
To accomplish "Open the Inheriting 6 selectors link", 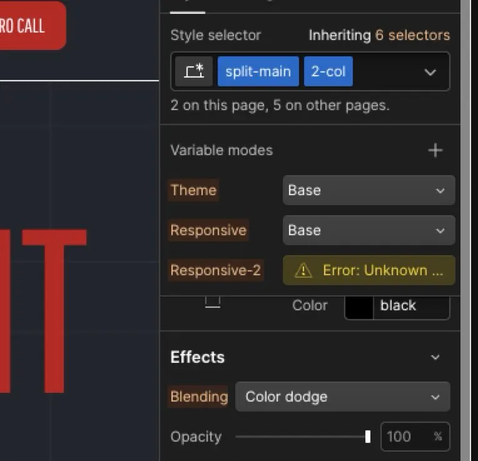I will click(379, 35).
